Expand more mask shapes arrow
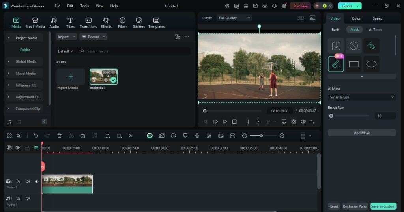This screenshot has height=212, width=404. click(362, 77)
